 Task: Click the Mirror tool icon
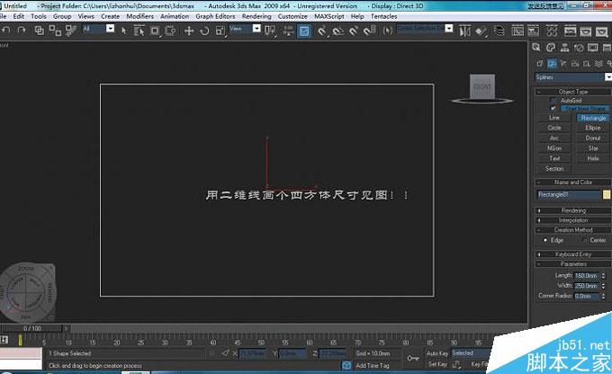click(464, 31)
